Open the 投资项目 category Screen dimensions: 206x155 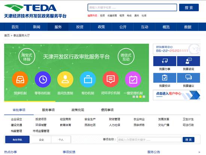[41, 119]
